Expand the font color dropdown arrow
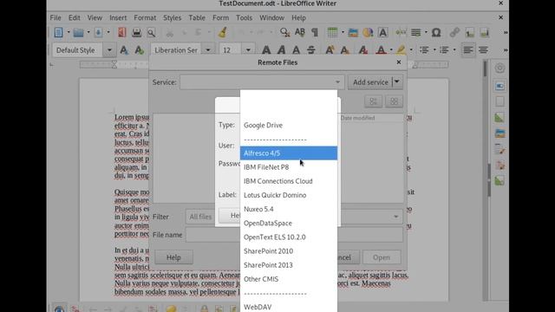 391,50
